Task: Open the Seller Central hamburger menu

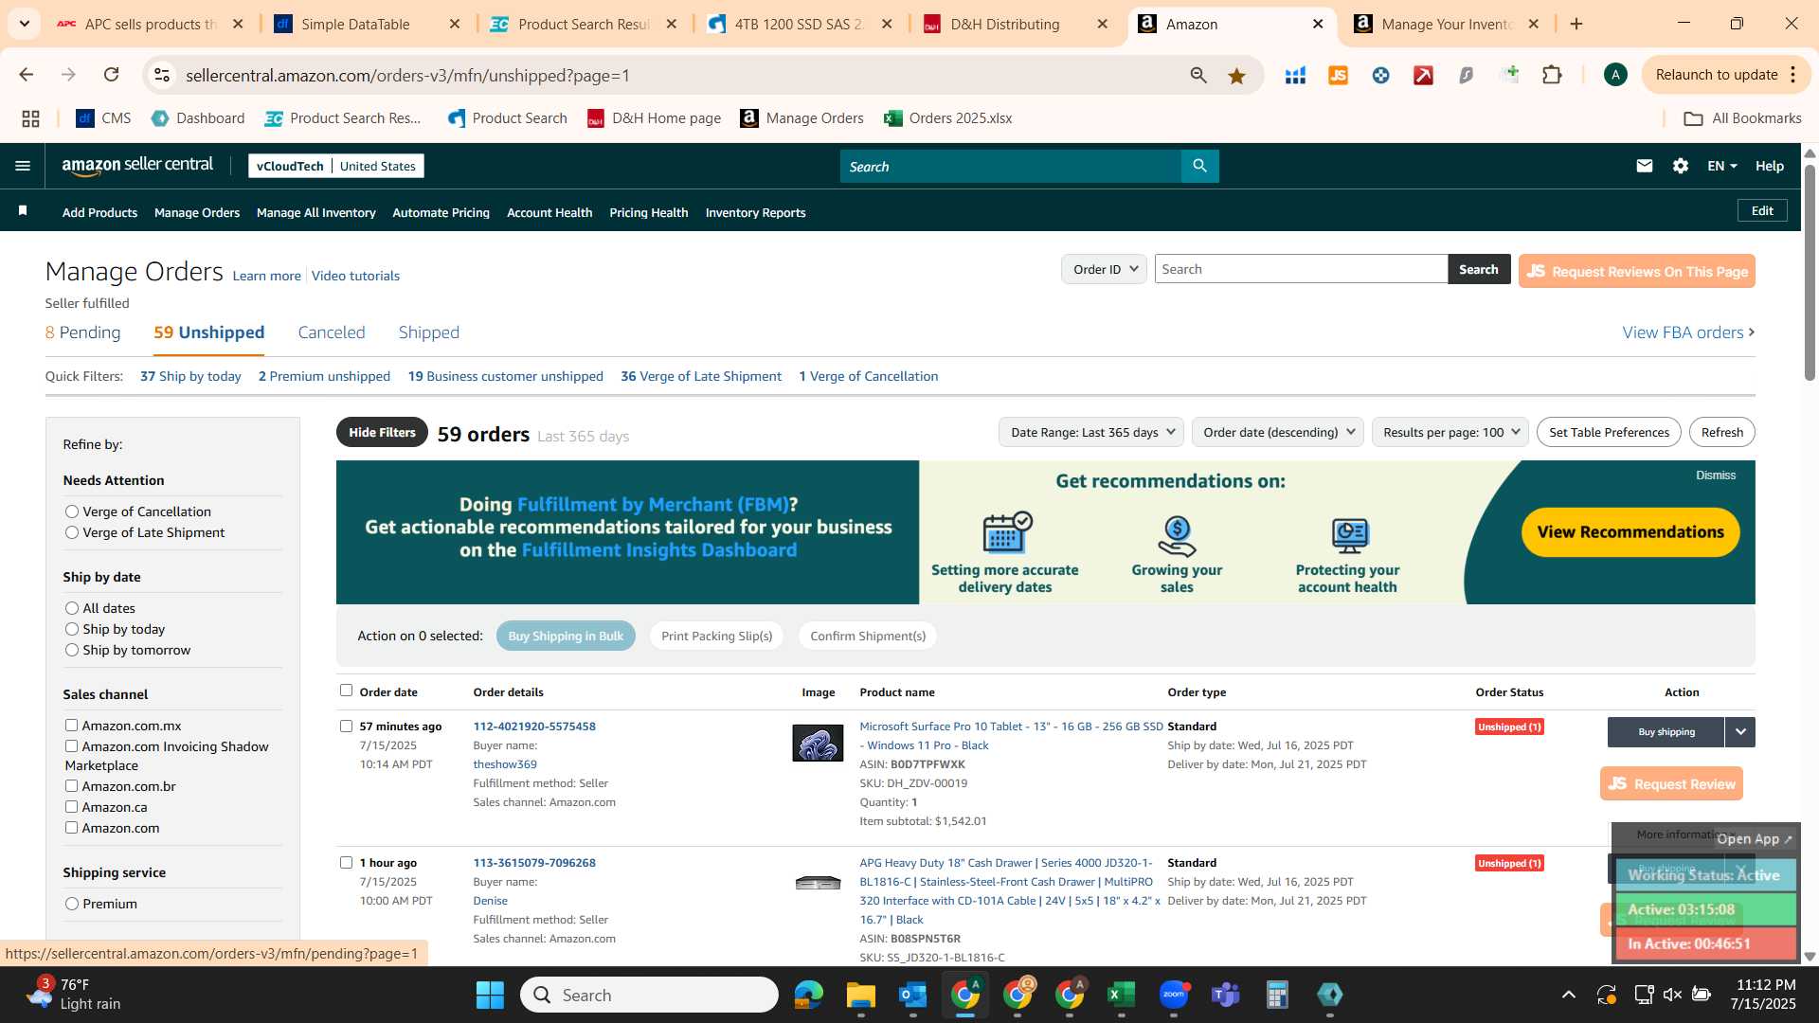Action: point(23,166)
